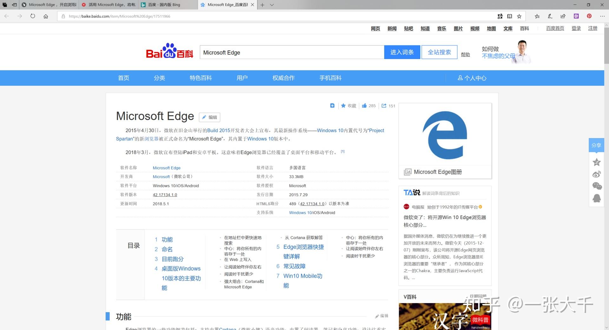Open the 登录 link at top right

[x=576, y=28]
